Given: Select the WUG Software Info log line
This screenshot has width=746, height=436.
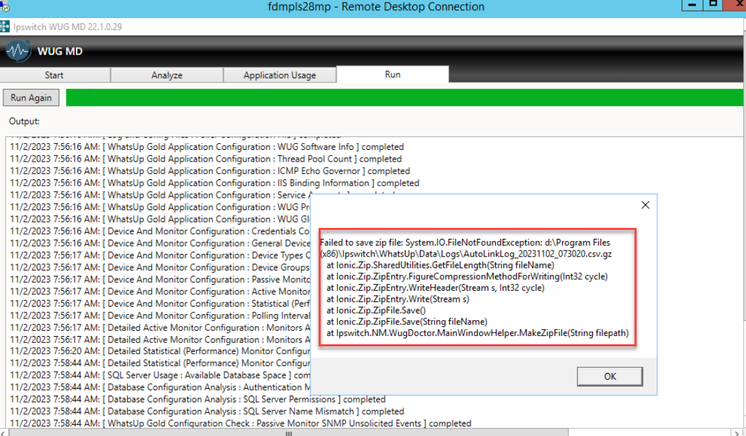Looking at the screenshot, I should click(207, 147).
